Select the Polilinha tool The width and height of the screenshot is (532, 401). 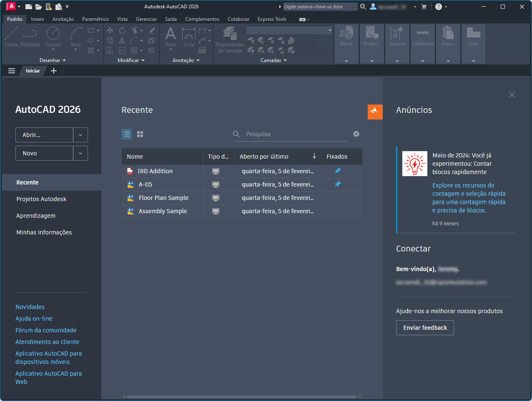30,37
